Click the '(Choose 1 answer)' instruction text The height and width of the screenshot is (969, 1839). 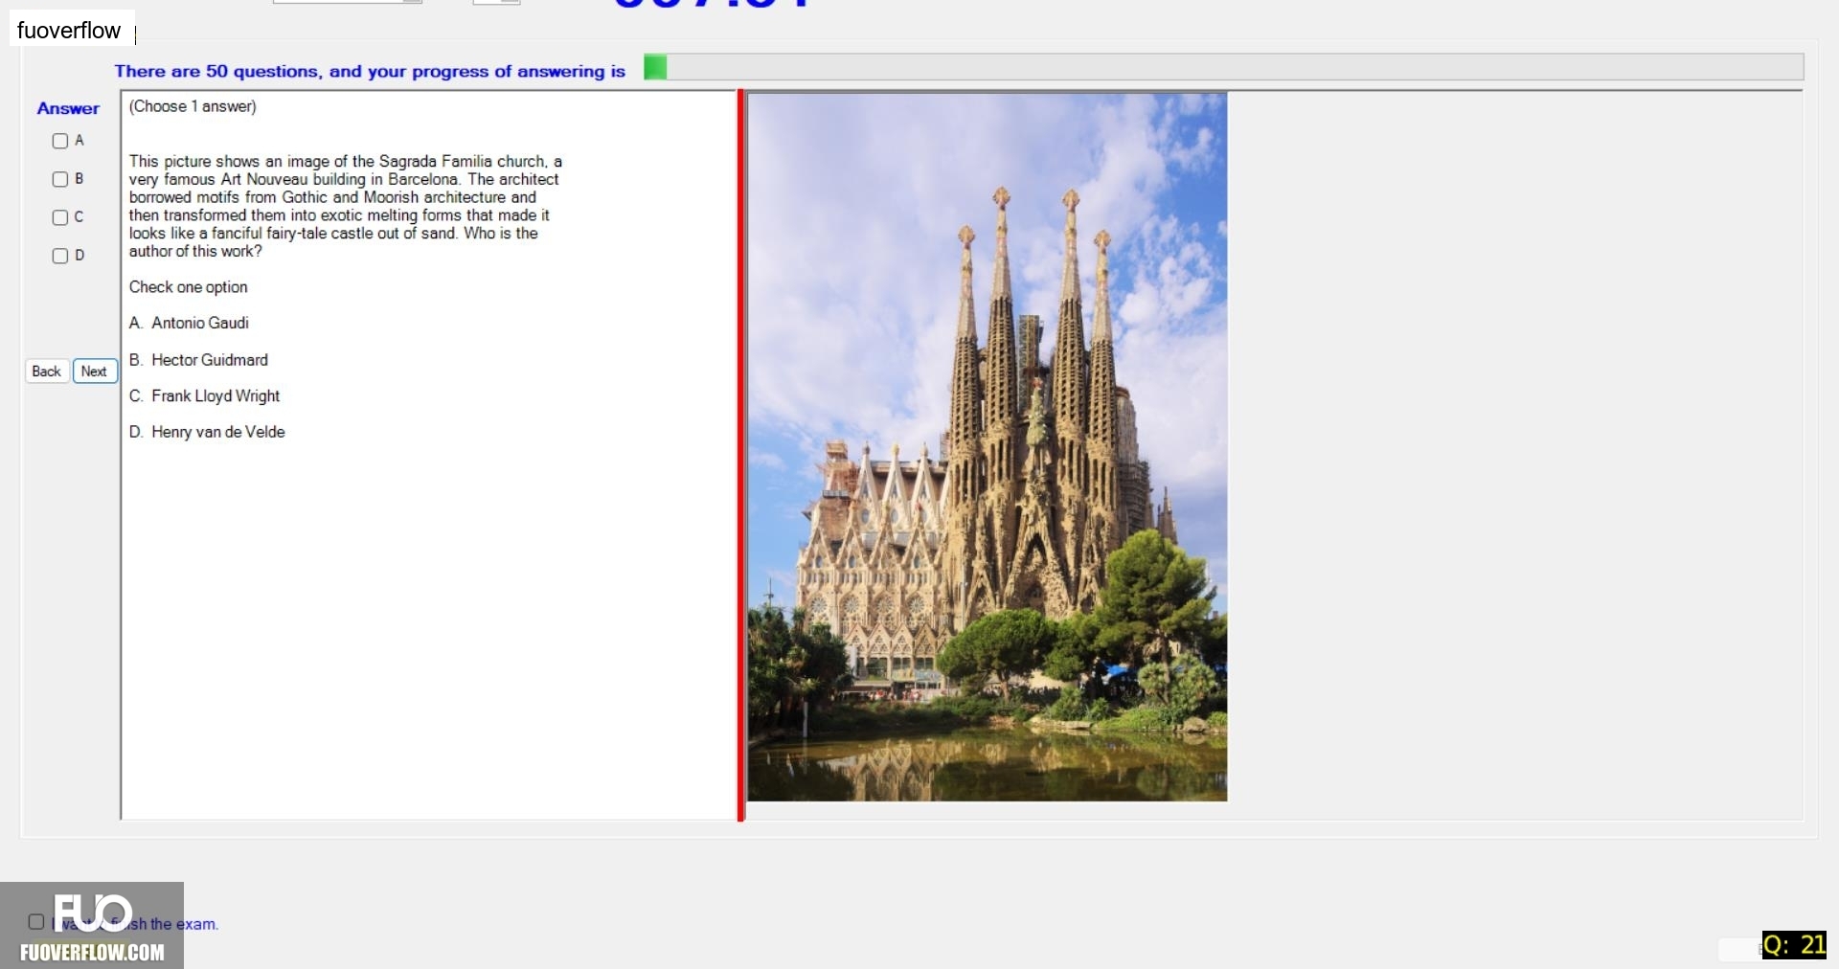193,106
